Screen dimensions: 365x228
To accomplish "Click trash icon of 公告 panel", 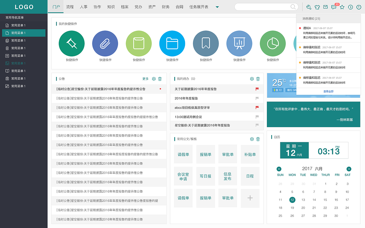I will [x=160, y=79].
